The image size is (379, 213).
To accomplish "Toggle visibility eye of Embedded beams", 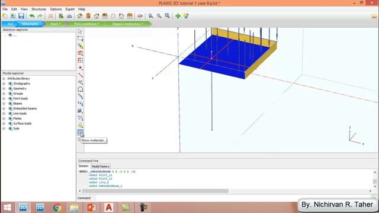I will [10, 108].
